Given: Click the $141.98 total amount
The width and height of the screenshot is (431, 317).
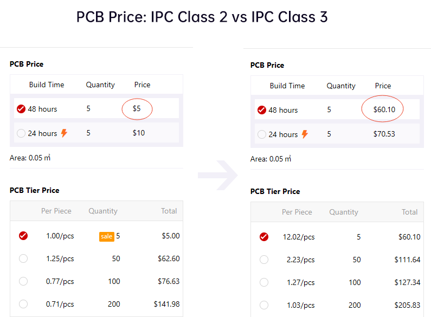Looking at the screenshot, I should (x=166, y=304).
